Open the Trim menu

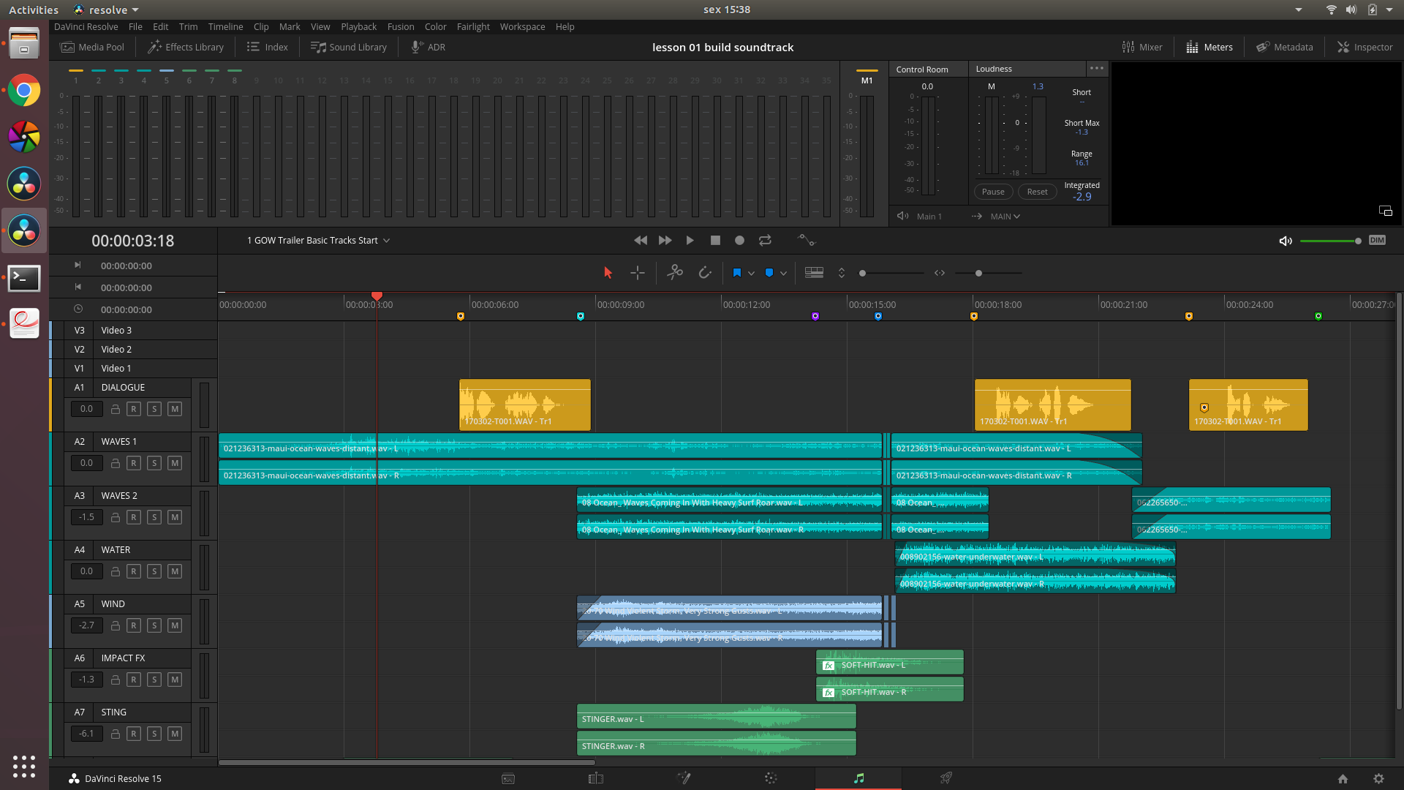click(188, 26)
